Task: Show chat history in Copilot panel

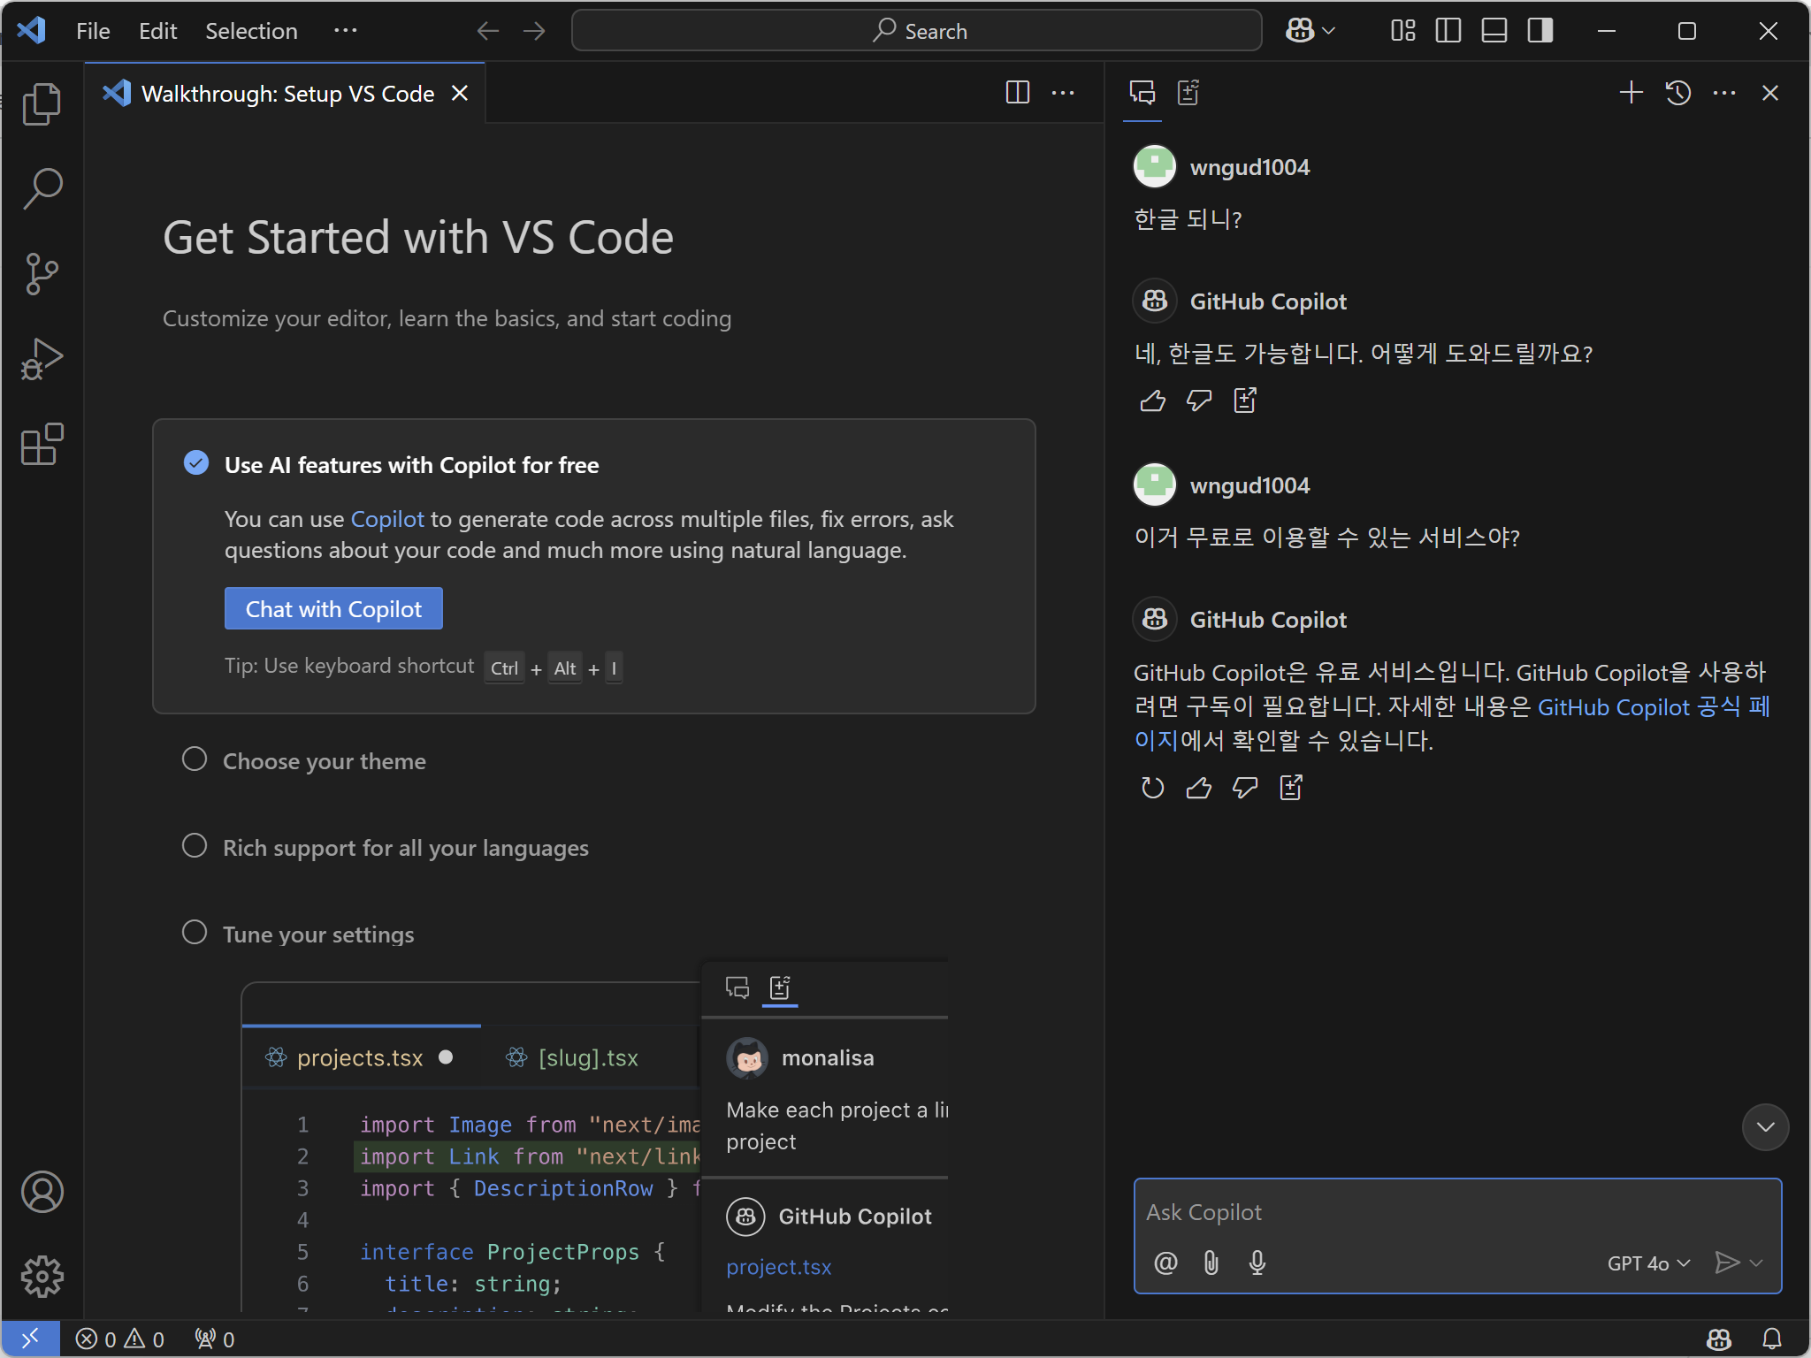Action: click(1677, 93)
